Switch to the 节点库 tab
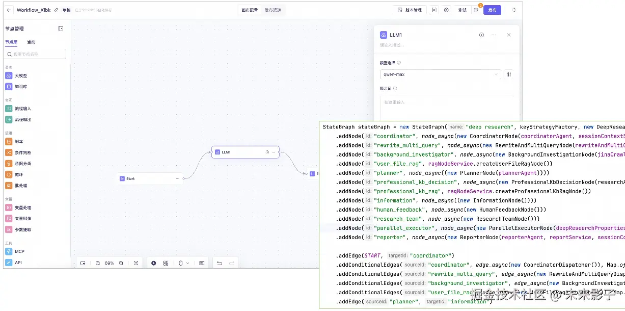 point(11,42)
